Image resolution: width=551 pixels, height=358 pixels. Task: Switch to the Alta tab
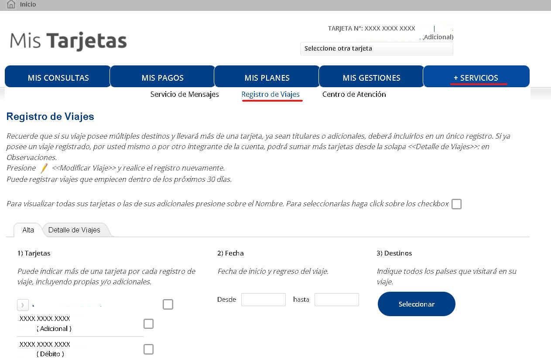tap(28, 230)
